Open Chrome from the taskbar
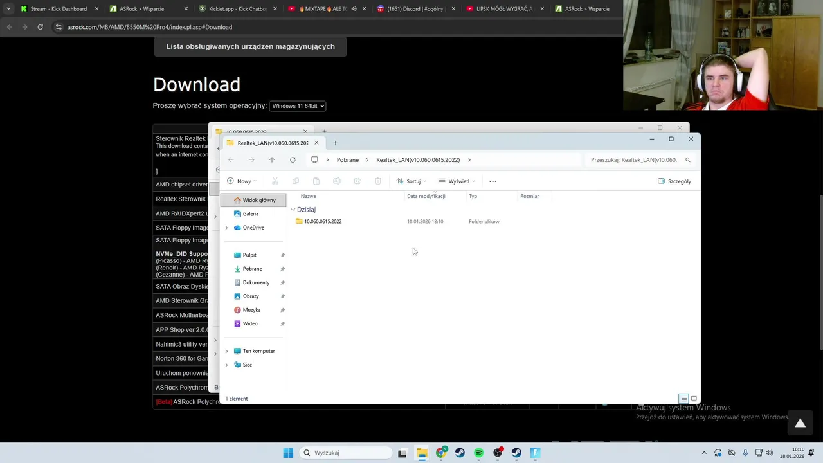Screen dimensions: 823x463 tap(440, 453)
